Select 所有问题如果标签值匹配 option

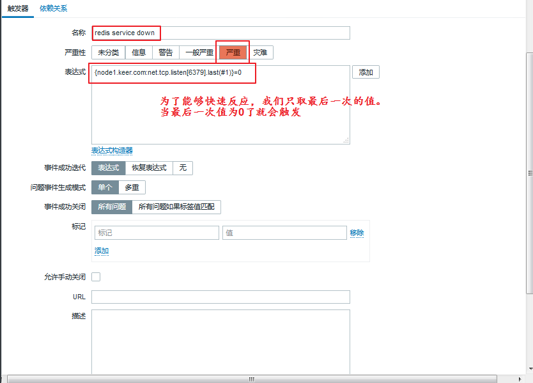(176, 207)
